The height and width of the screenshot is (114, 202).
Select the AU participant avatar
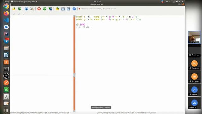click(194, 63)
